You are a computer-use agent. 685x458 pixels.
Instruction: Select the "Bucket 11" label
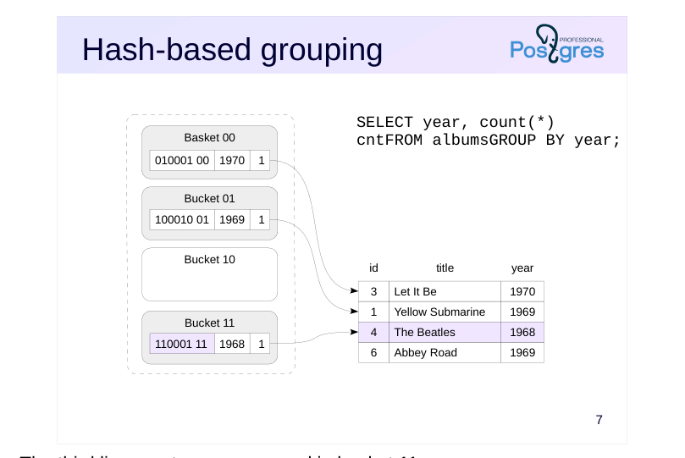[x=210, y=323]
